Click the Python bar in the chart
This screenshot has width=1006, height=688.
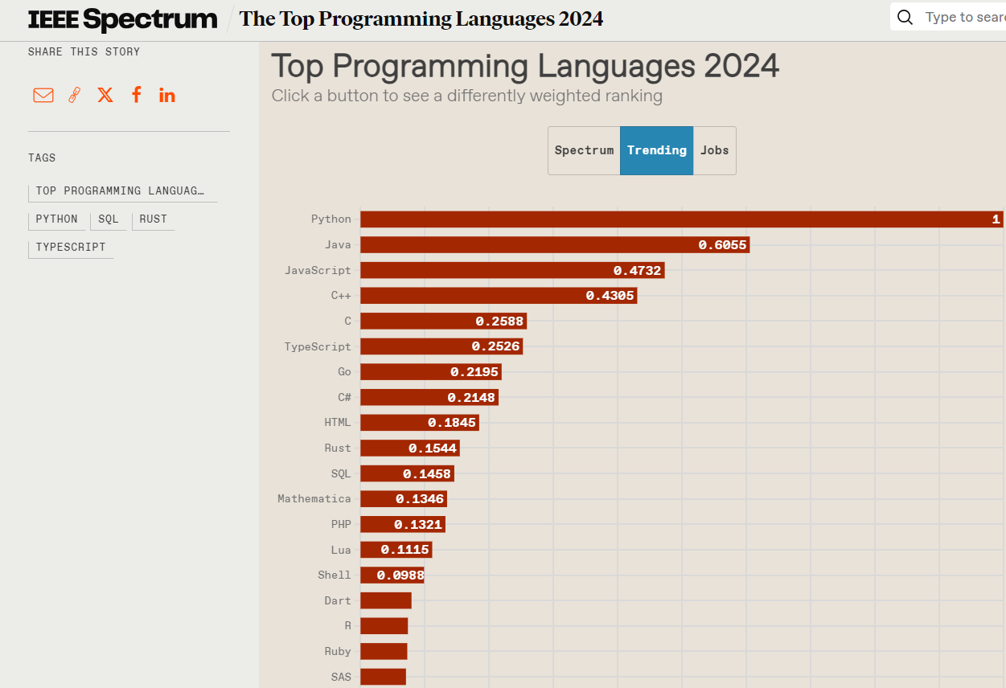coord(682,219)
